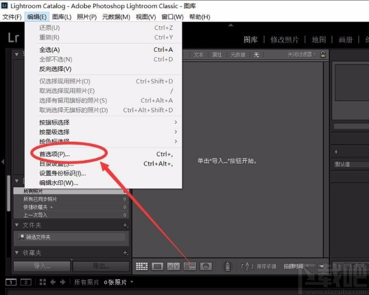Open people face view icon

[x=206, y=266]
